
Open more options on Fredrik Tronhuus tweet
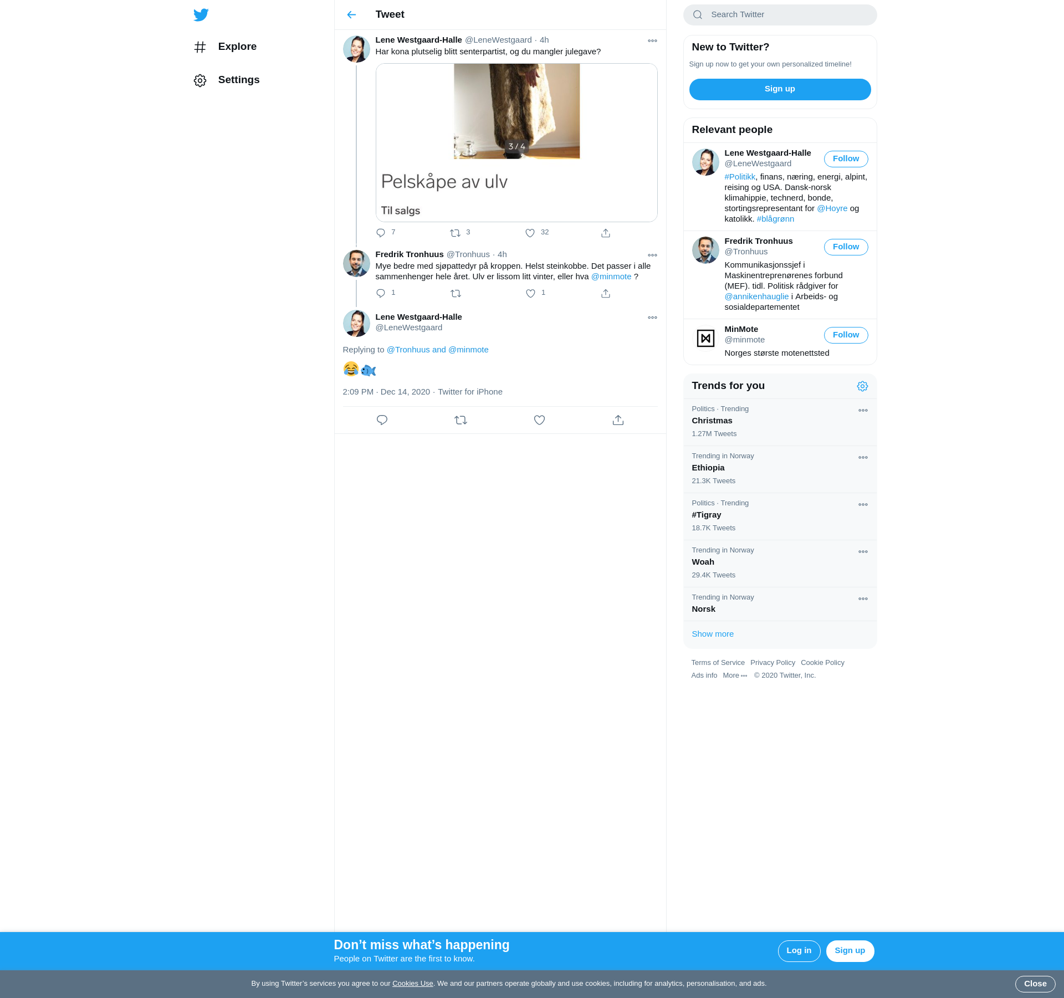652,255
